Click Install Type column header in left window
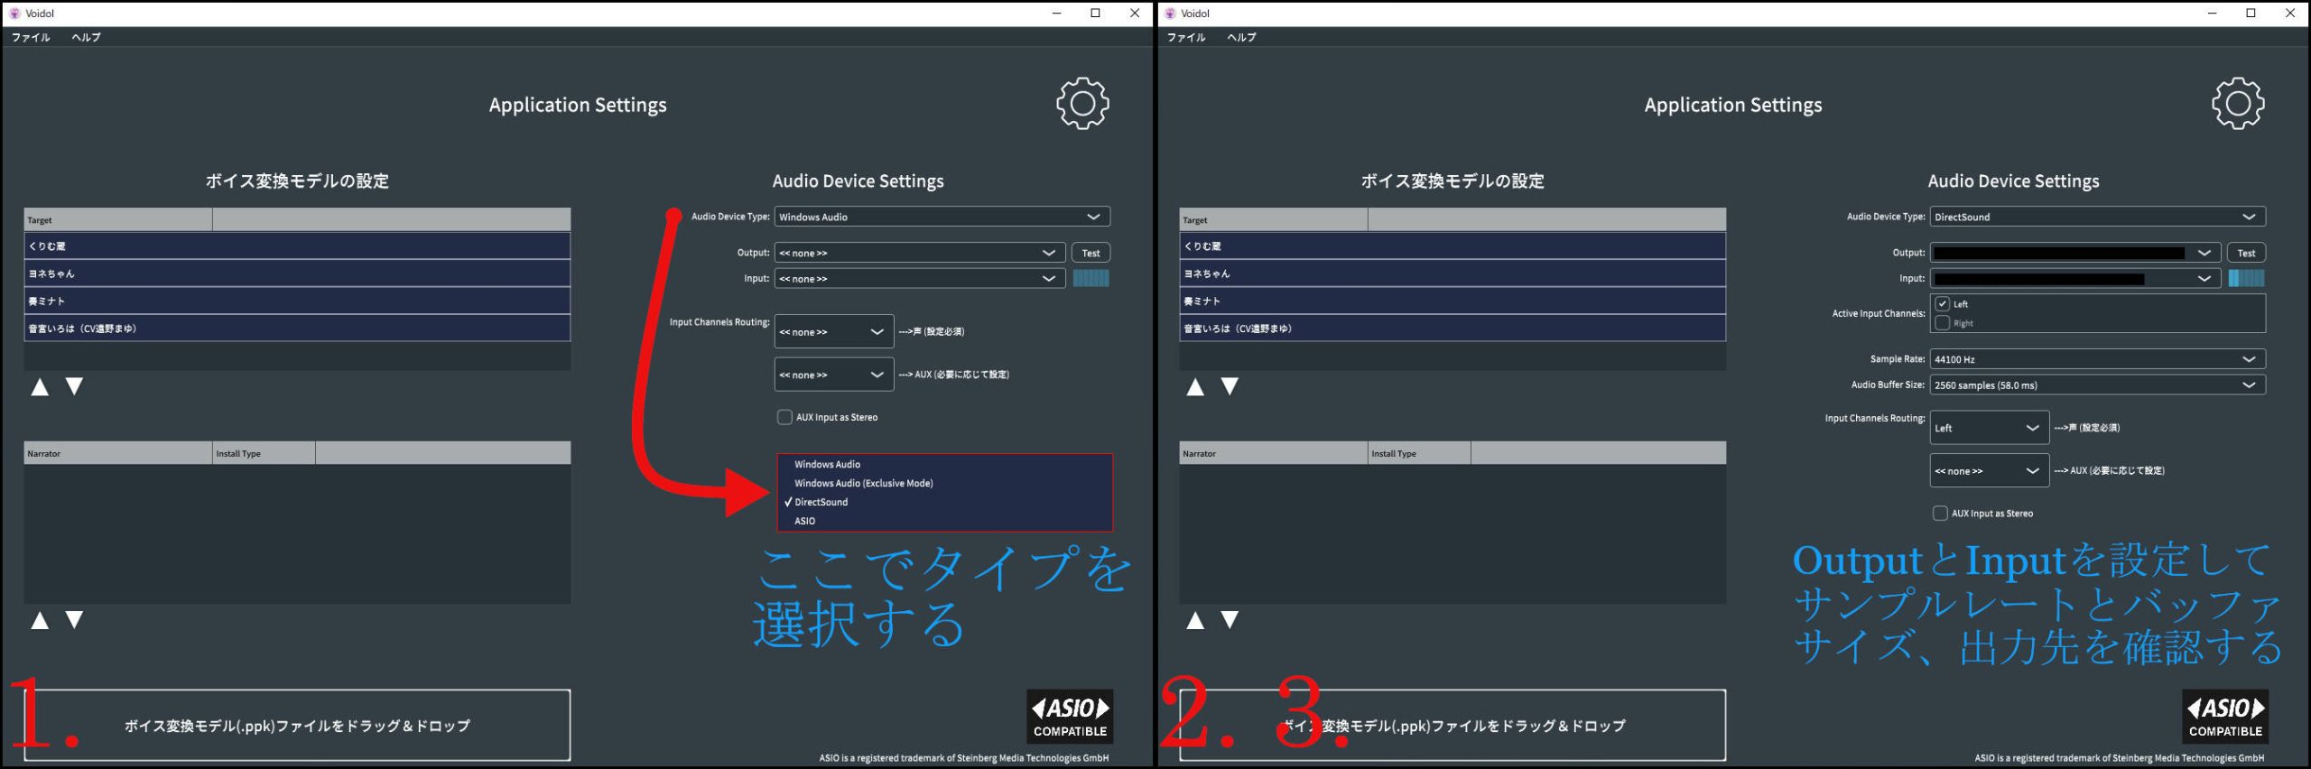 coord(264,453)
